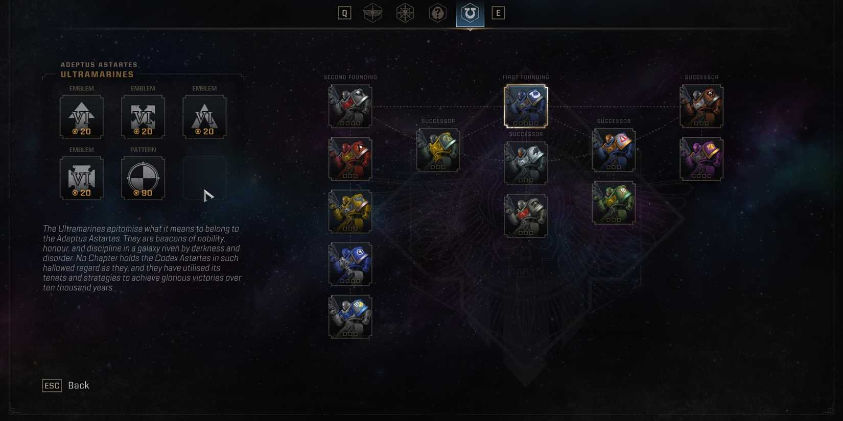Viewport: 843px width, 421px height.
Task: Select the Ultramarines omega tab icon
Action: (470, 13)
